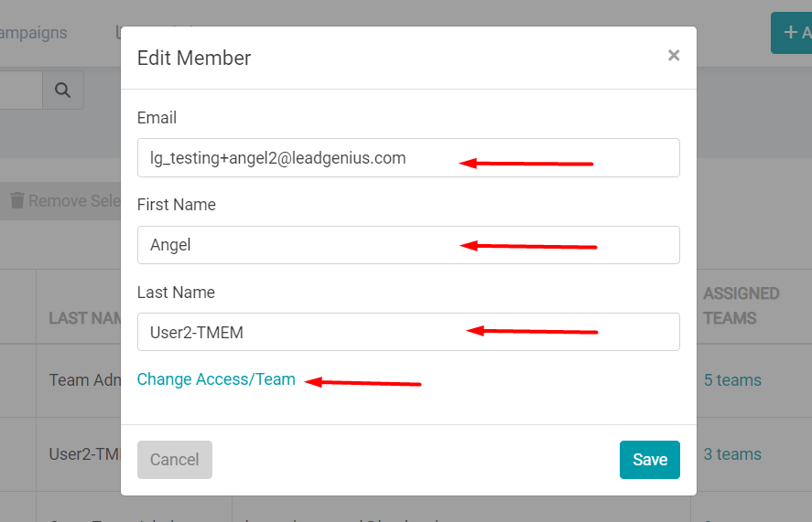Screen dimensions: 812x522
Task: Select the Team Admin row cell
Action: (85, 380)
